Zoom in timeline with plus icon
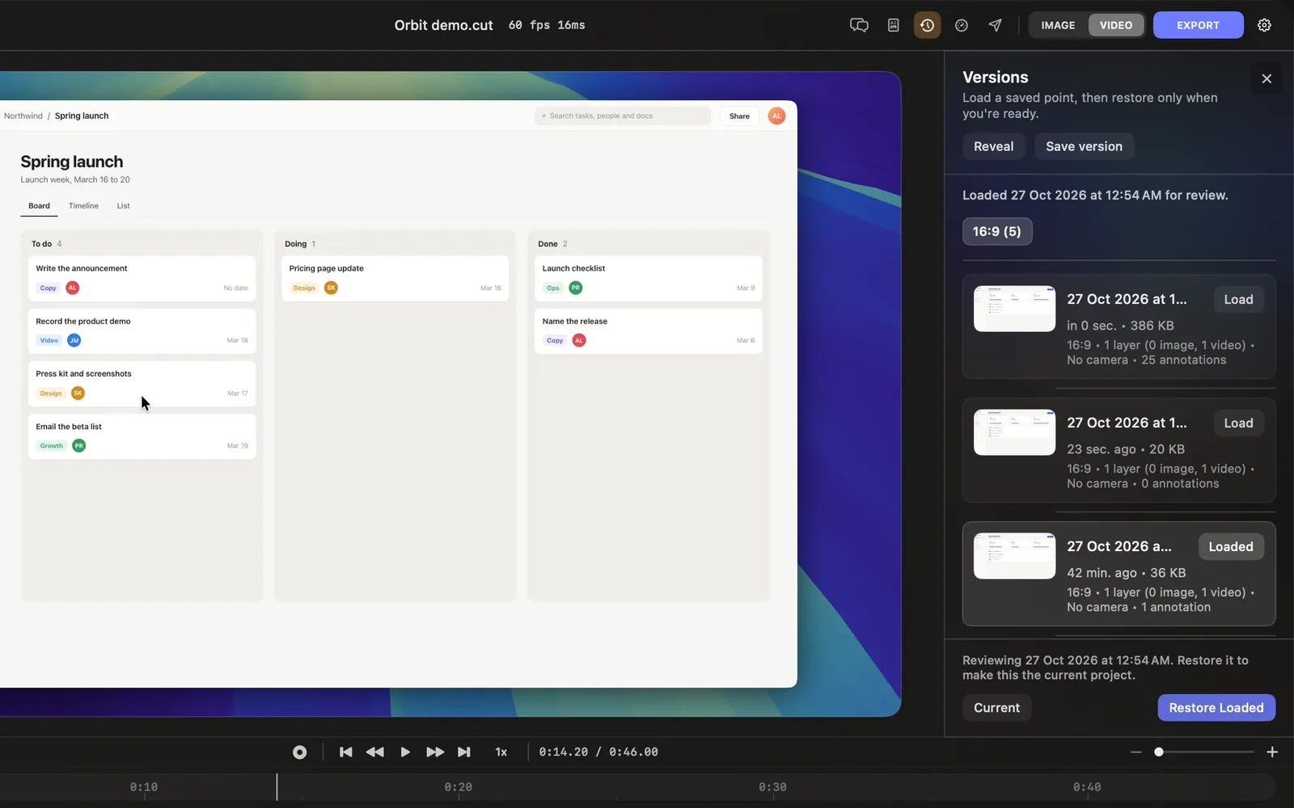Image resolution: width=1294 pixels, height=808 pixels. [1272, 752]
